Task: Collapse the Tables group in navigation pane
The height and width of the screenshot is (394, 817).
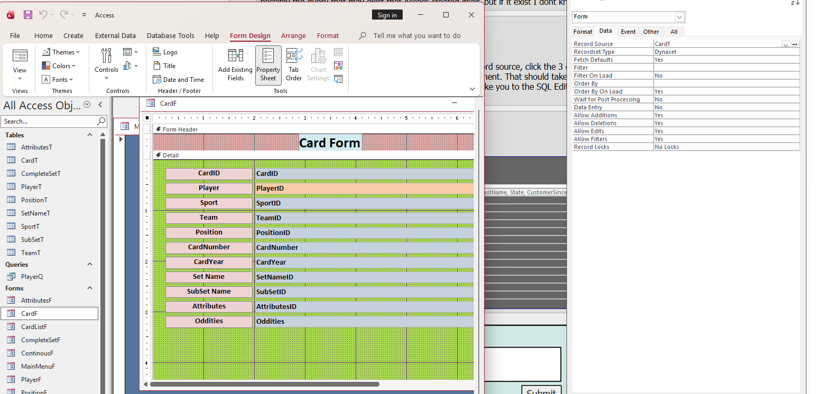Action: pyautogui.click(x=89, y=135)
